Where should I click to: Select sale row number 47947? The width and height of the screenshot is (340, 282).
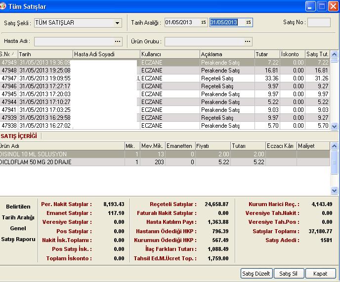(x=10, y=78)
